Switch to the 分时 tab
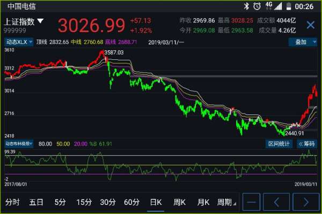This screenshot has width=322, height=214. 12,202
